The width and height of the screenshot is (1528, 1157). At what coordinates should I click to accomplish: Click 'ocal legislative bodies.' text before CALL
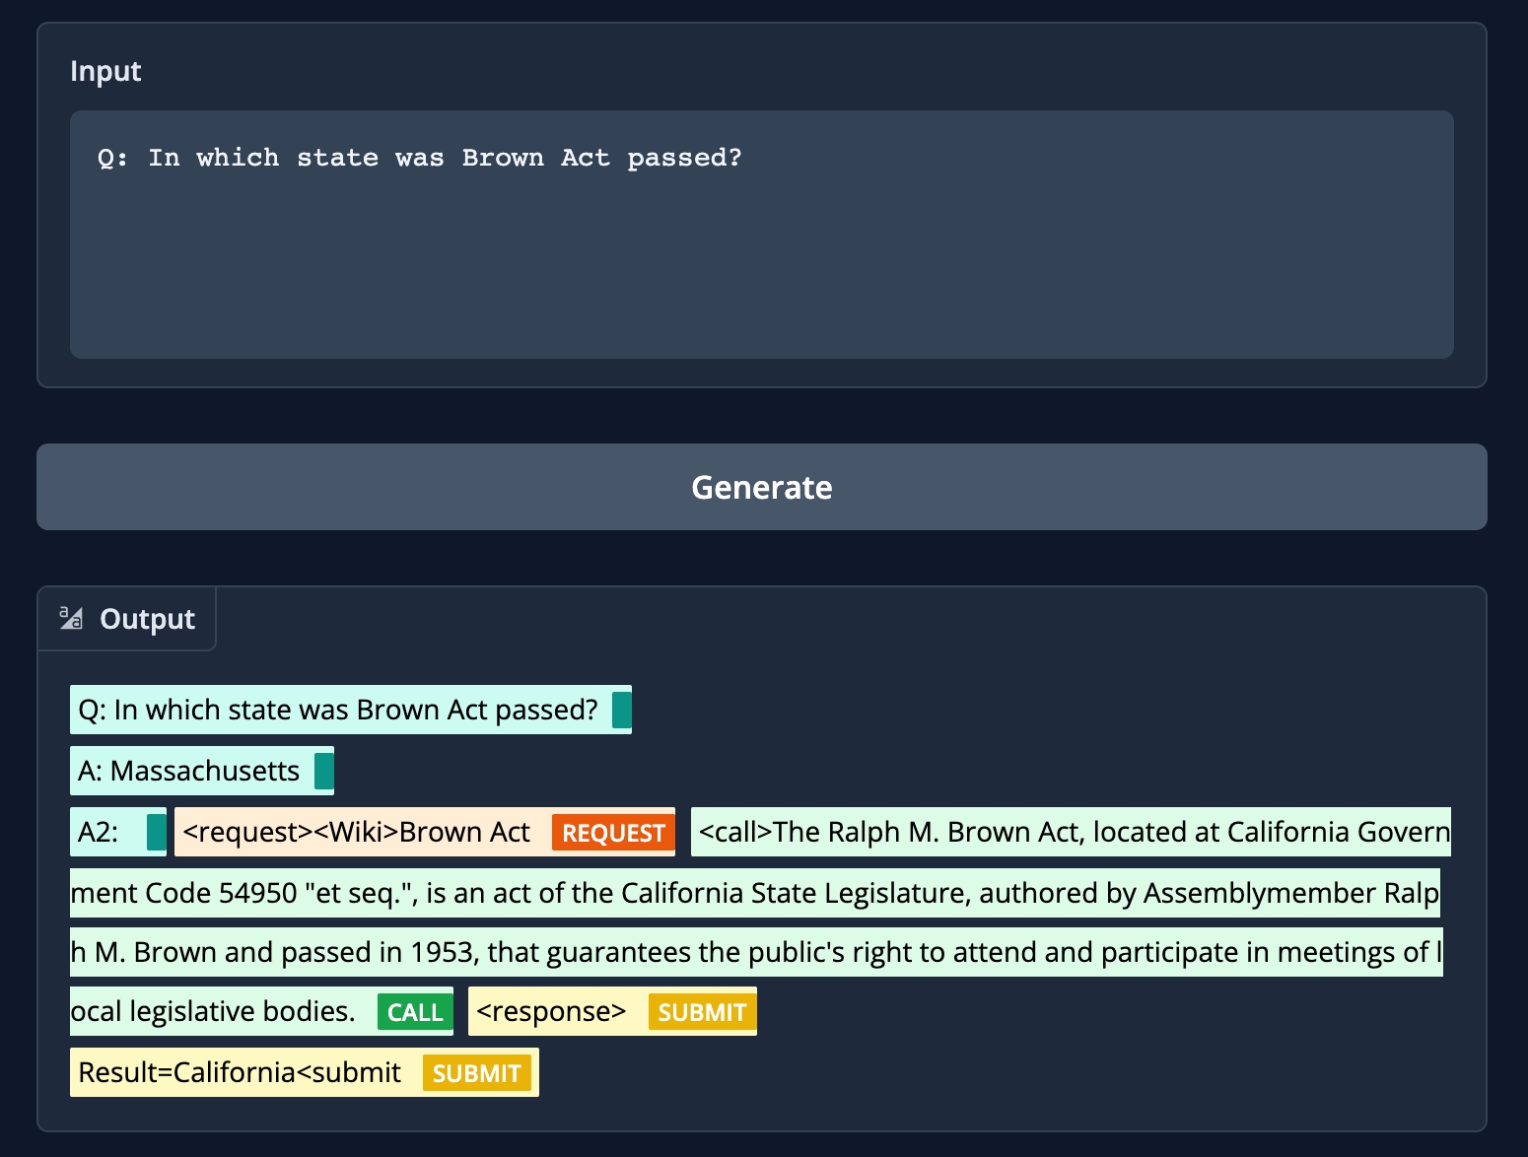click(x=213, y=1011)
